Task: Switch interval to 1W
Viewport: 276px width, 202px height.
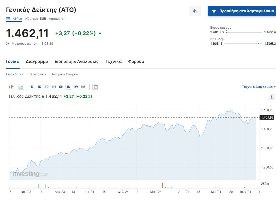Action: pos(76,87)
